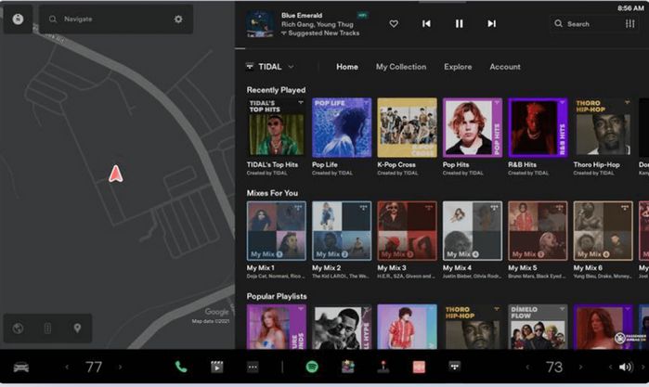Open the colorful Toybox app icon
The height and width of the screenshot is (387, 649).
(x=347, y=367)
